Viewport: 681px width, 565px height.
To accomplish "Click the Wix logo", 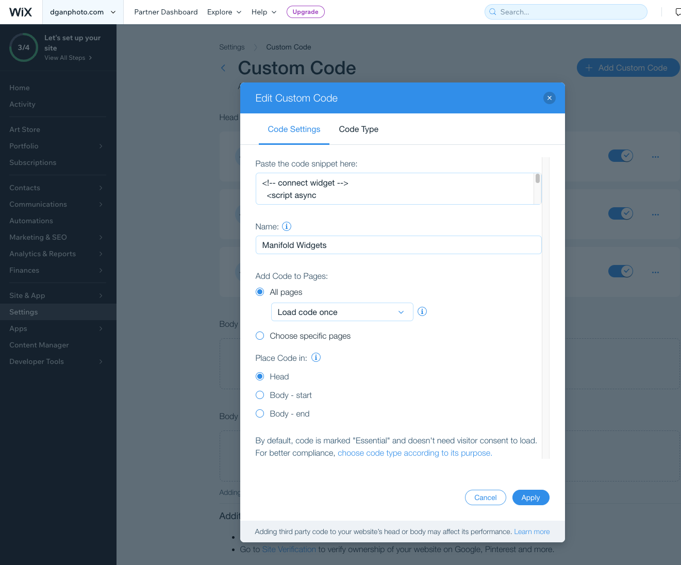I will click(x=21, y=12).
